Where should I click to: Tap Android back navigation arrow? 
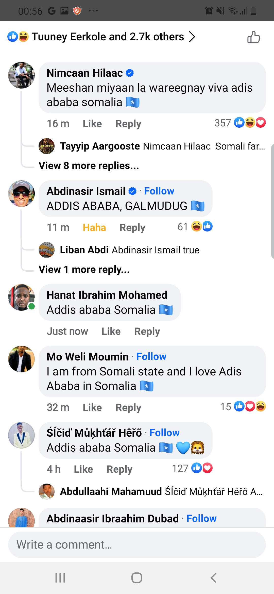214,578
